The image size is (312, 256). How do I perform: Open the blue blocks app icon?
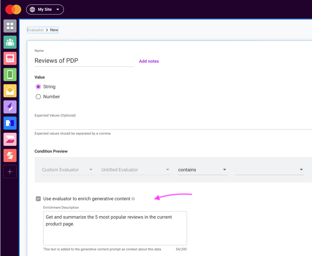pos(10,123)
